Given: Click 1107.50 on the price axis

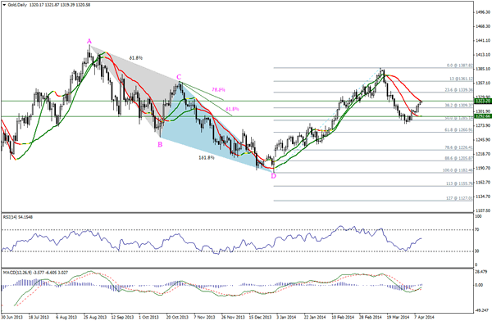Looking at the screenshot, I should [x=483, y=210].
